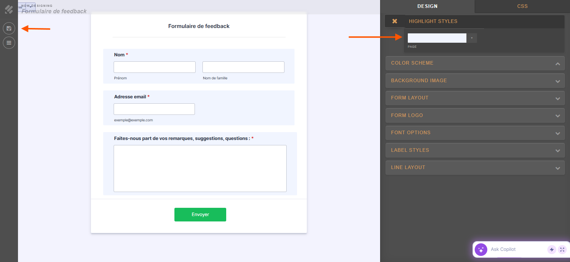570x262 pixels.
Task: Click the white Page highlight color swatch
Action: click(x=437, y=38)
